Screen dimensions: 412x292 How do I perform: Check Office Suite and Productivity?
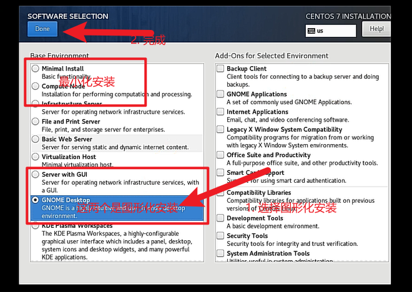pos(220,155)
